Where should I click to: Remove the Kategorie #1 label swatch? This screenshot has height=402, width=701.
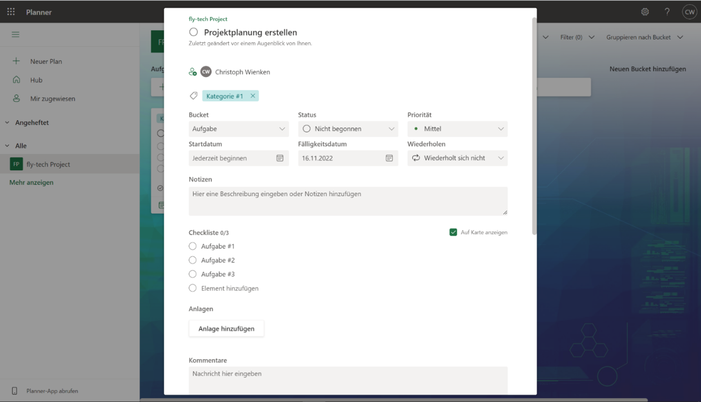(x=253, y=96)
